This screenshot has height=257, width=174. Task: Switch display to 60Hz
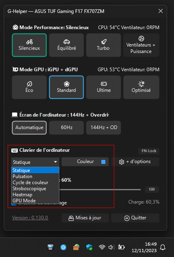pos(66,127)
